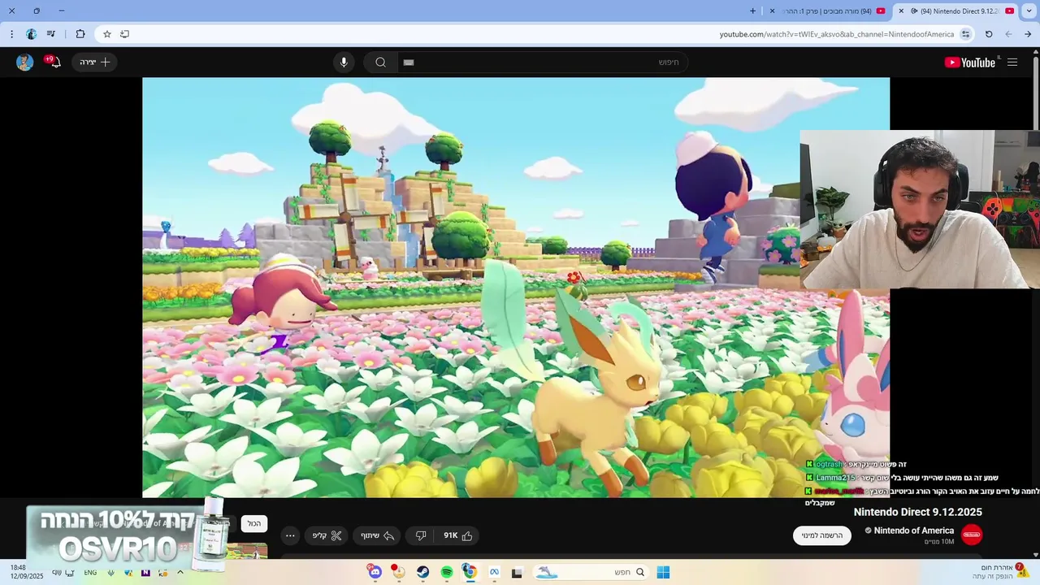
Task: Go to the YouTube home logo
Action: [x=970, y=63]
